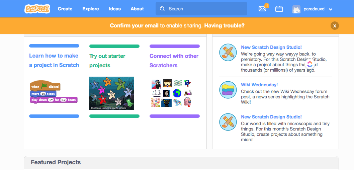Open the About menu item
Image resolution: width=354 pixels, height=170 pixels.
tap(137, 9)
